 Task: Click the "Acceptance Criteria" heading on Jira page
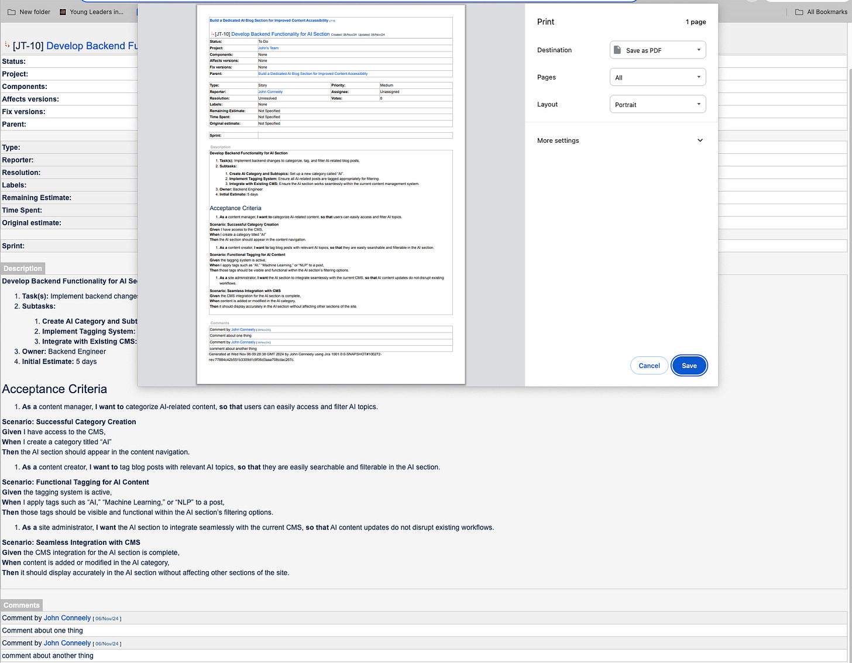tap(54, 389)
